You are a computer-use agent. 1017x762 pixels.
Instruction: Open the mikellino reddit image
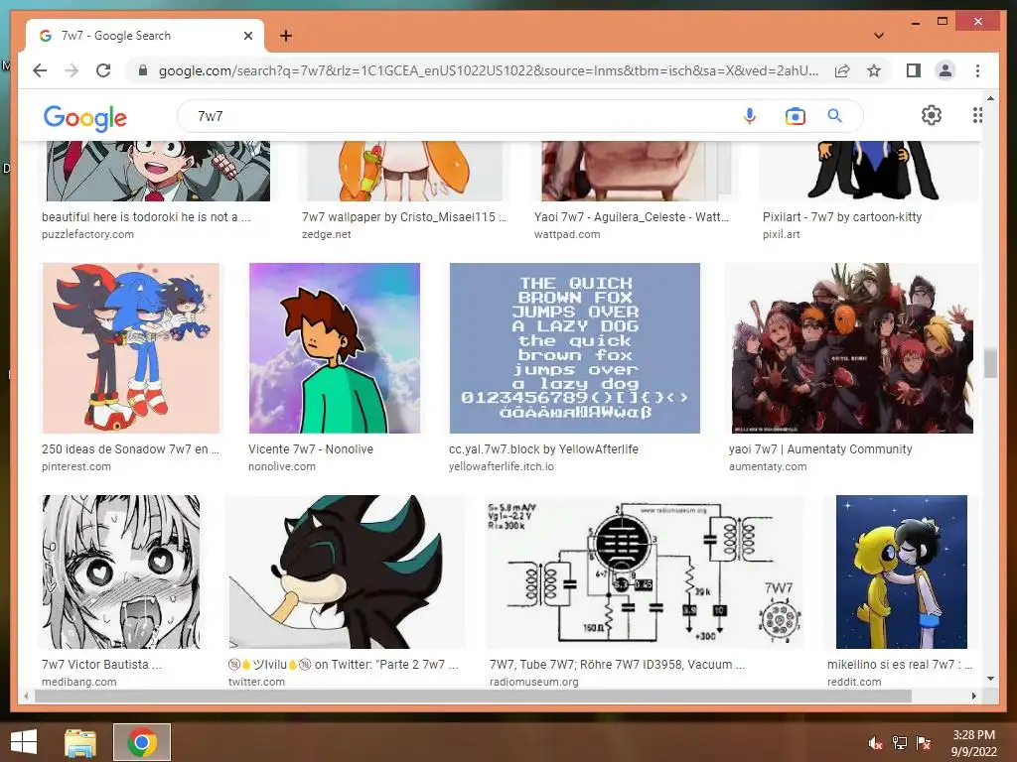(902, 572)
